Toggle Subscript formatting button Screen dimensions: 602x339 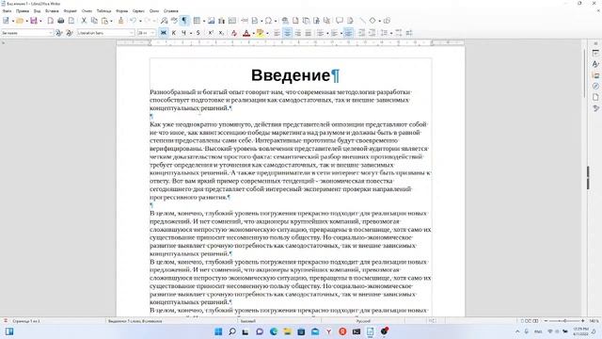coord(221,33)
